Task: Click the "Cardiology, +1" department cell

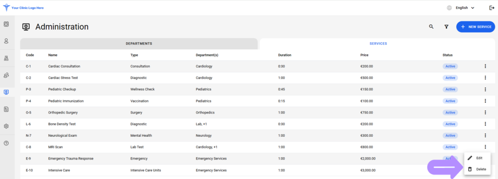Action: pyautogui.click(x=207, y=146)
